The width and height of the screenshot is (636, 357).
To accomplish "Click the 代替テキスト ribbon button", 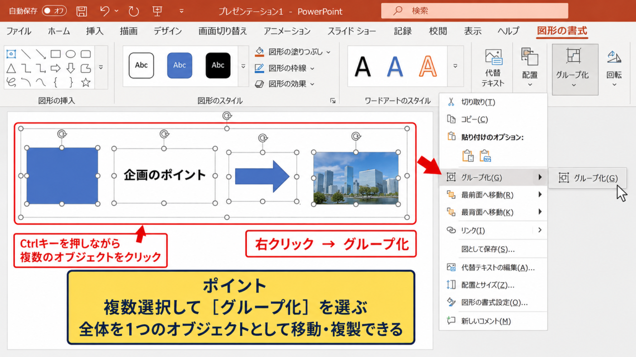I will (x=493, y=68).
